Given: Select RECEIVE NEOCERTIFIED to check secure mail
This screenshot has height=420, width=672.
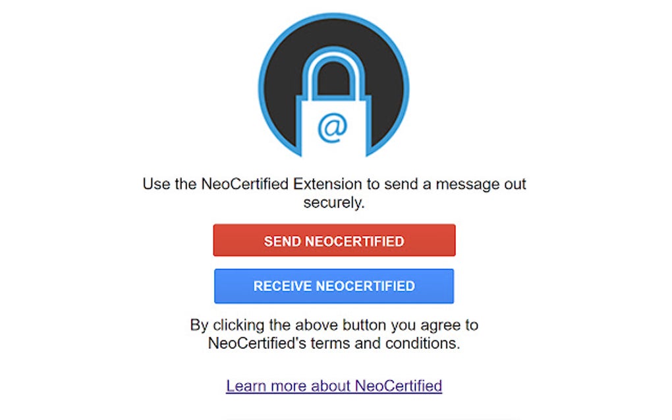Looking at the screenshot, I should (333, 286).
